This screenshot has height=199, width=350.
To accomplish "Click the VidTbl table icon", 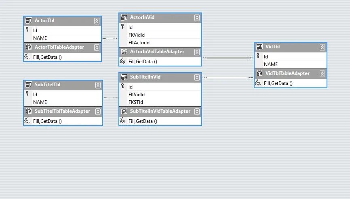I will [x=259, y=47].
